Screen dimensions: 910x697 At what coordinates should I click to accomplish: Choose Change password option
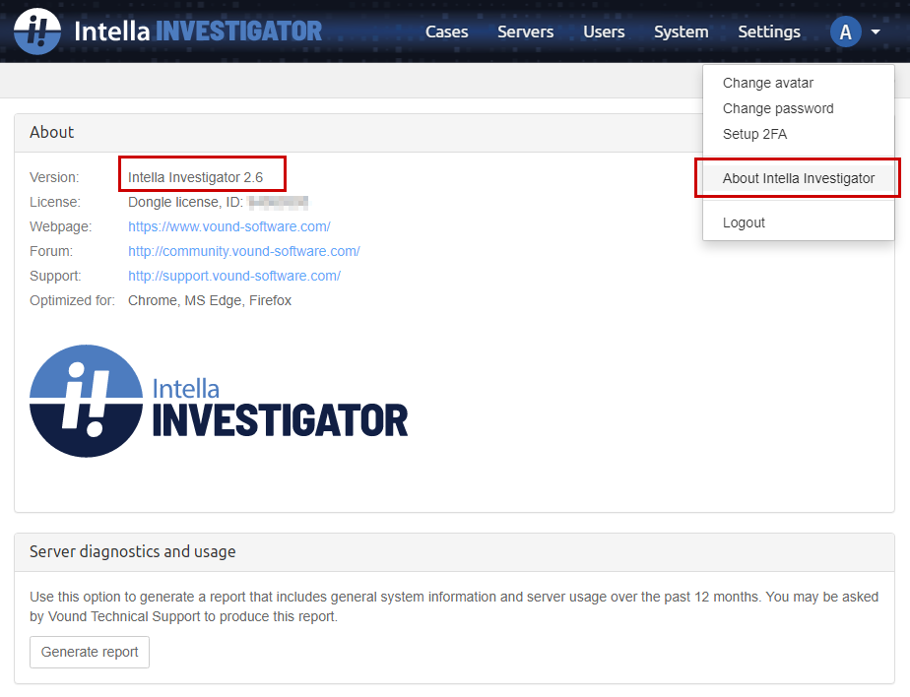click(778, 108)
